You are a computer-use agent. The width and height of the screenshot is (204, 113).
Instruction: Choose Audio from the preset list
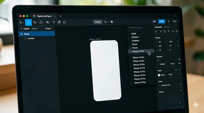point(134,34)
